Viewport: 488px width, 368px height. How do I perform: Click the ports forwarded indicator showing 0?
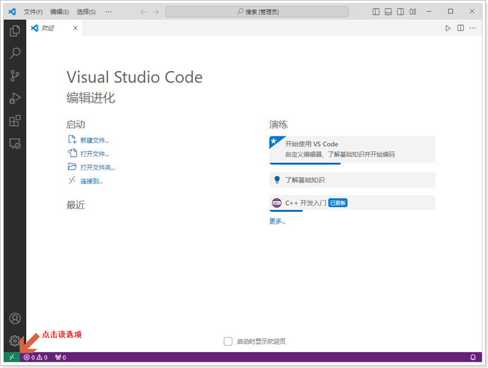coord(60,357)
